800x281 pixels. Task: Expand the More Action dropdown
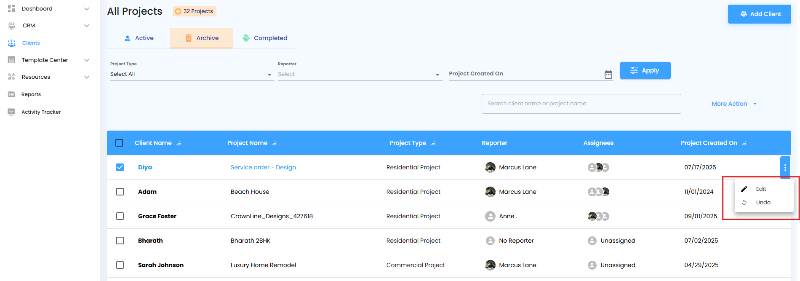(734, 104)
